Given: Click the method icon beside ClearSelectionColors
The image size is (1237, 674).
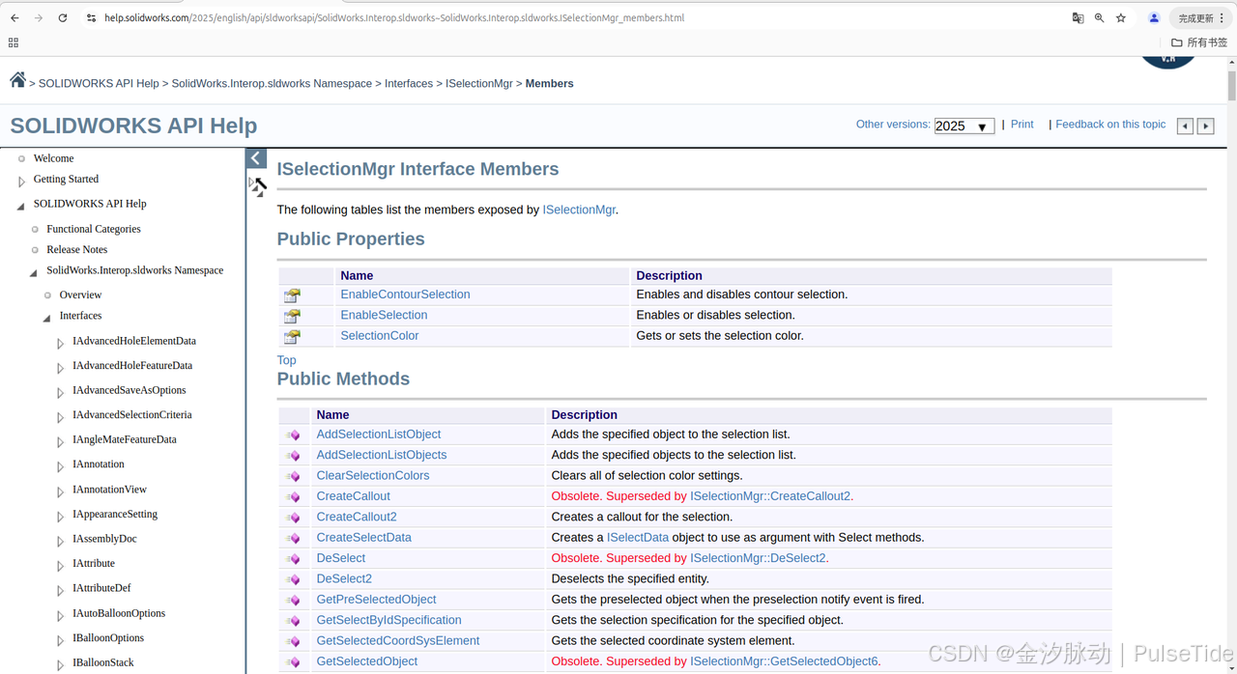Looking at the screenshot, I should 293,476.
